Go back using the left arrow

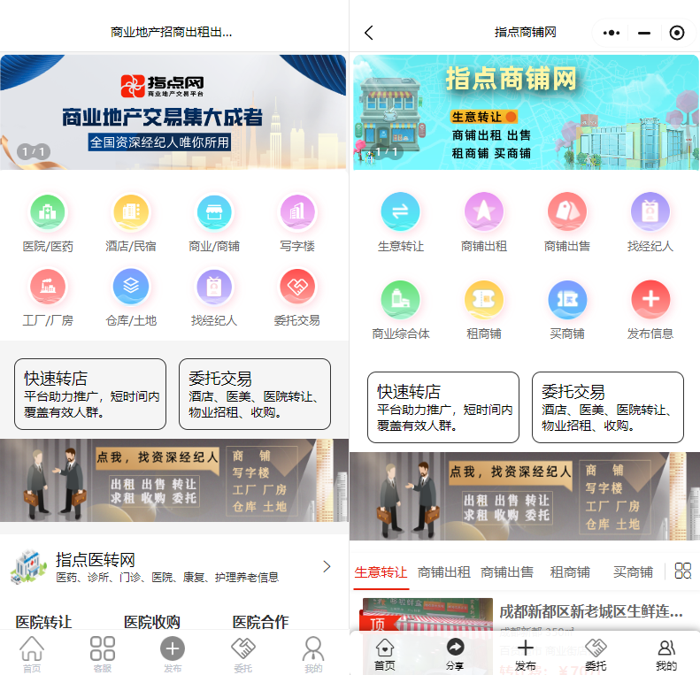coord(369,33)
